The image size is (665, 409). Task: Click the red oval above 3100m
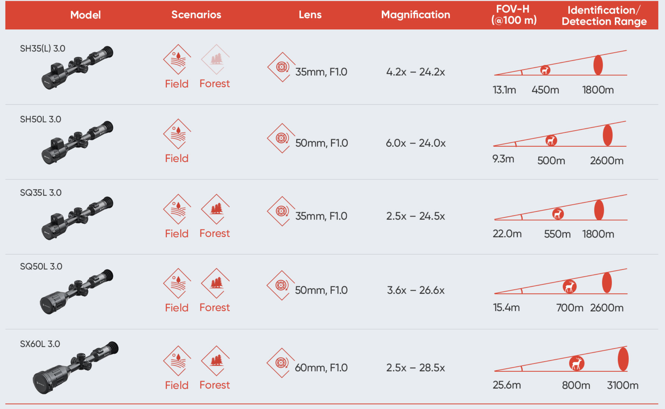623,359
